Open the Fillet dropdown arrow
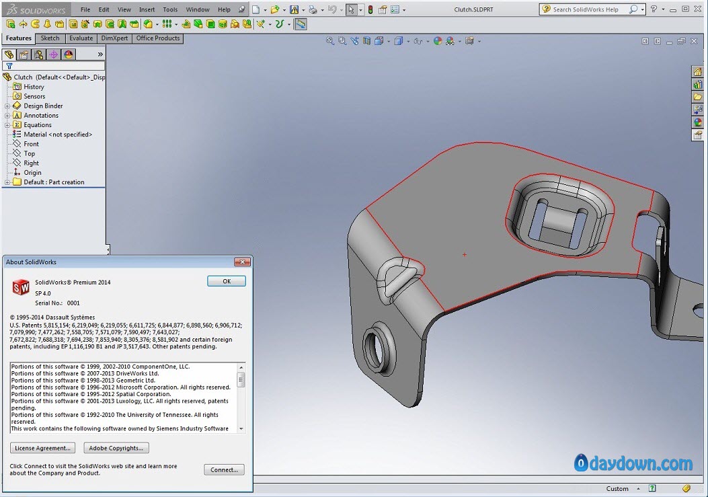The width and height of the screenshot is (708, 497). point(157,24)
